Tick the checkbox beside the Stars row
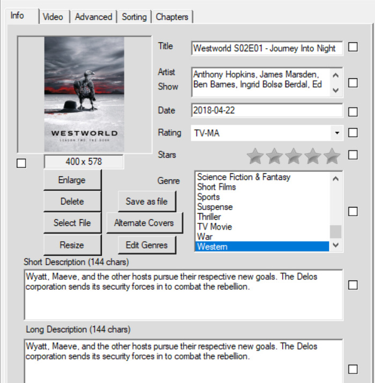Viewport: 375px width, 383px height. click(353, 155)
